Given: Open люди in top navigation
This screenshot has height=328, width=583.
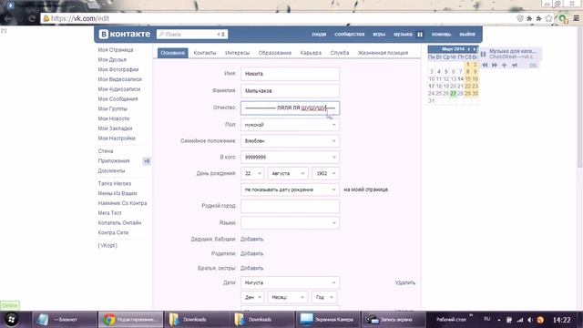Looking at the screenshot, I should [x=319, y=35].
